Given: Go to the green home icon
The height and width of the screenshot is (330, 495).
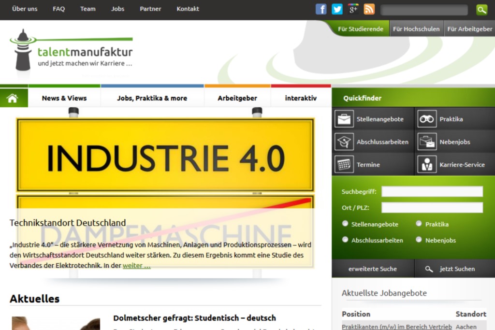Looking at the screenshot, I should click(x=13, y=98).
